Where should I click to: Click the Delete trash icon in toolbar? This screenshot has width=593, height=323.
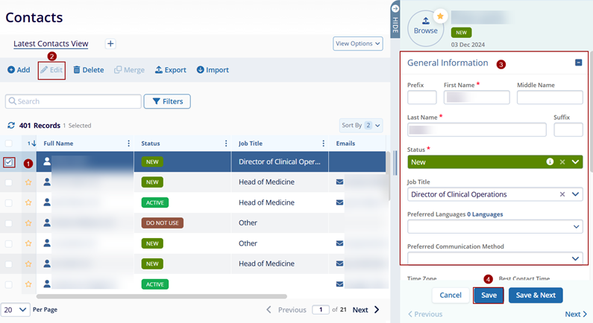(x=77, y=70)
